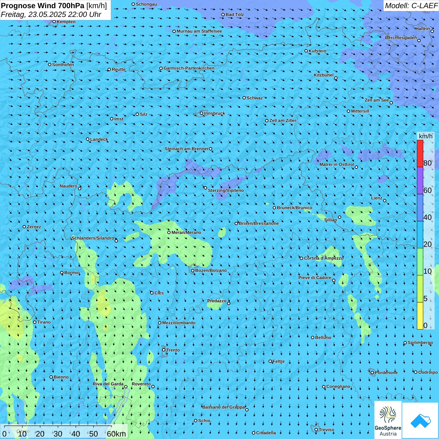Select the green 10–20 km/h legend color
Screen dimensions: 439x439
click(x=420, y=262)
